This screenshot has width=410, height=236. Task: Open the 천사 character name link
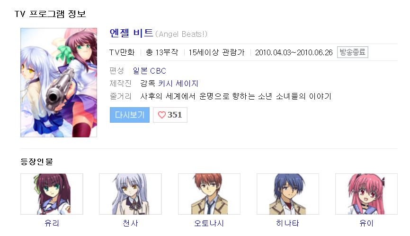[x=130, y=223]
